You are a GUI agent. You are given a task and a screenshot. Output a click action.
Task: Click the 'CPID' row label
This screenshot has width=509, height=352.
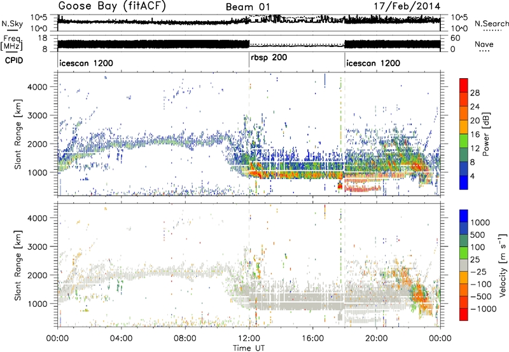pos(14,60)
